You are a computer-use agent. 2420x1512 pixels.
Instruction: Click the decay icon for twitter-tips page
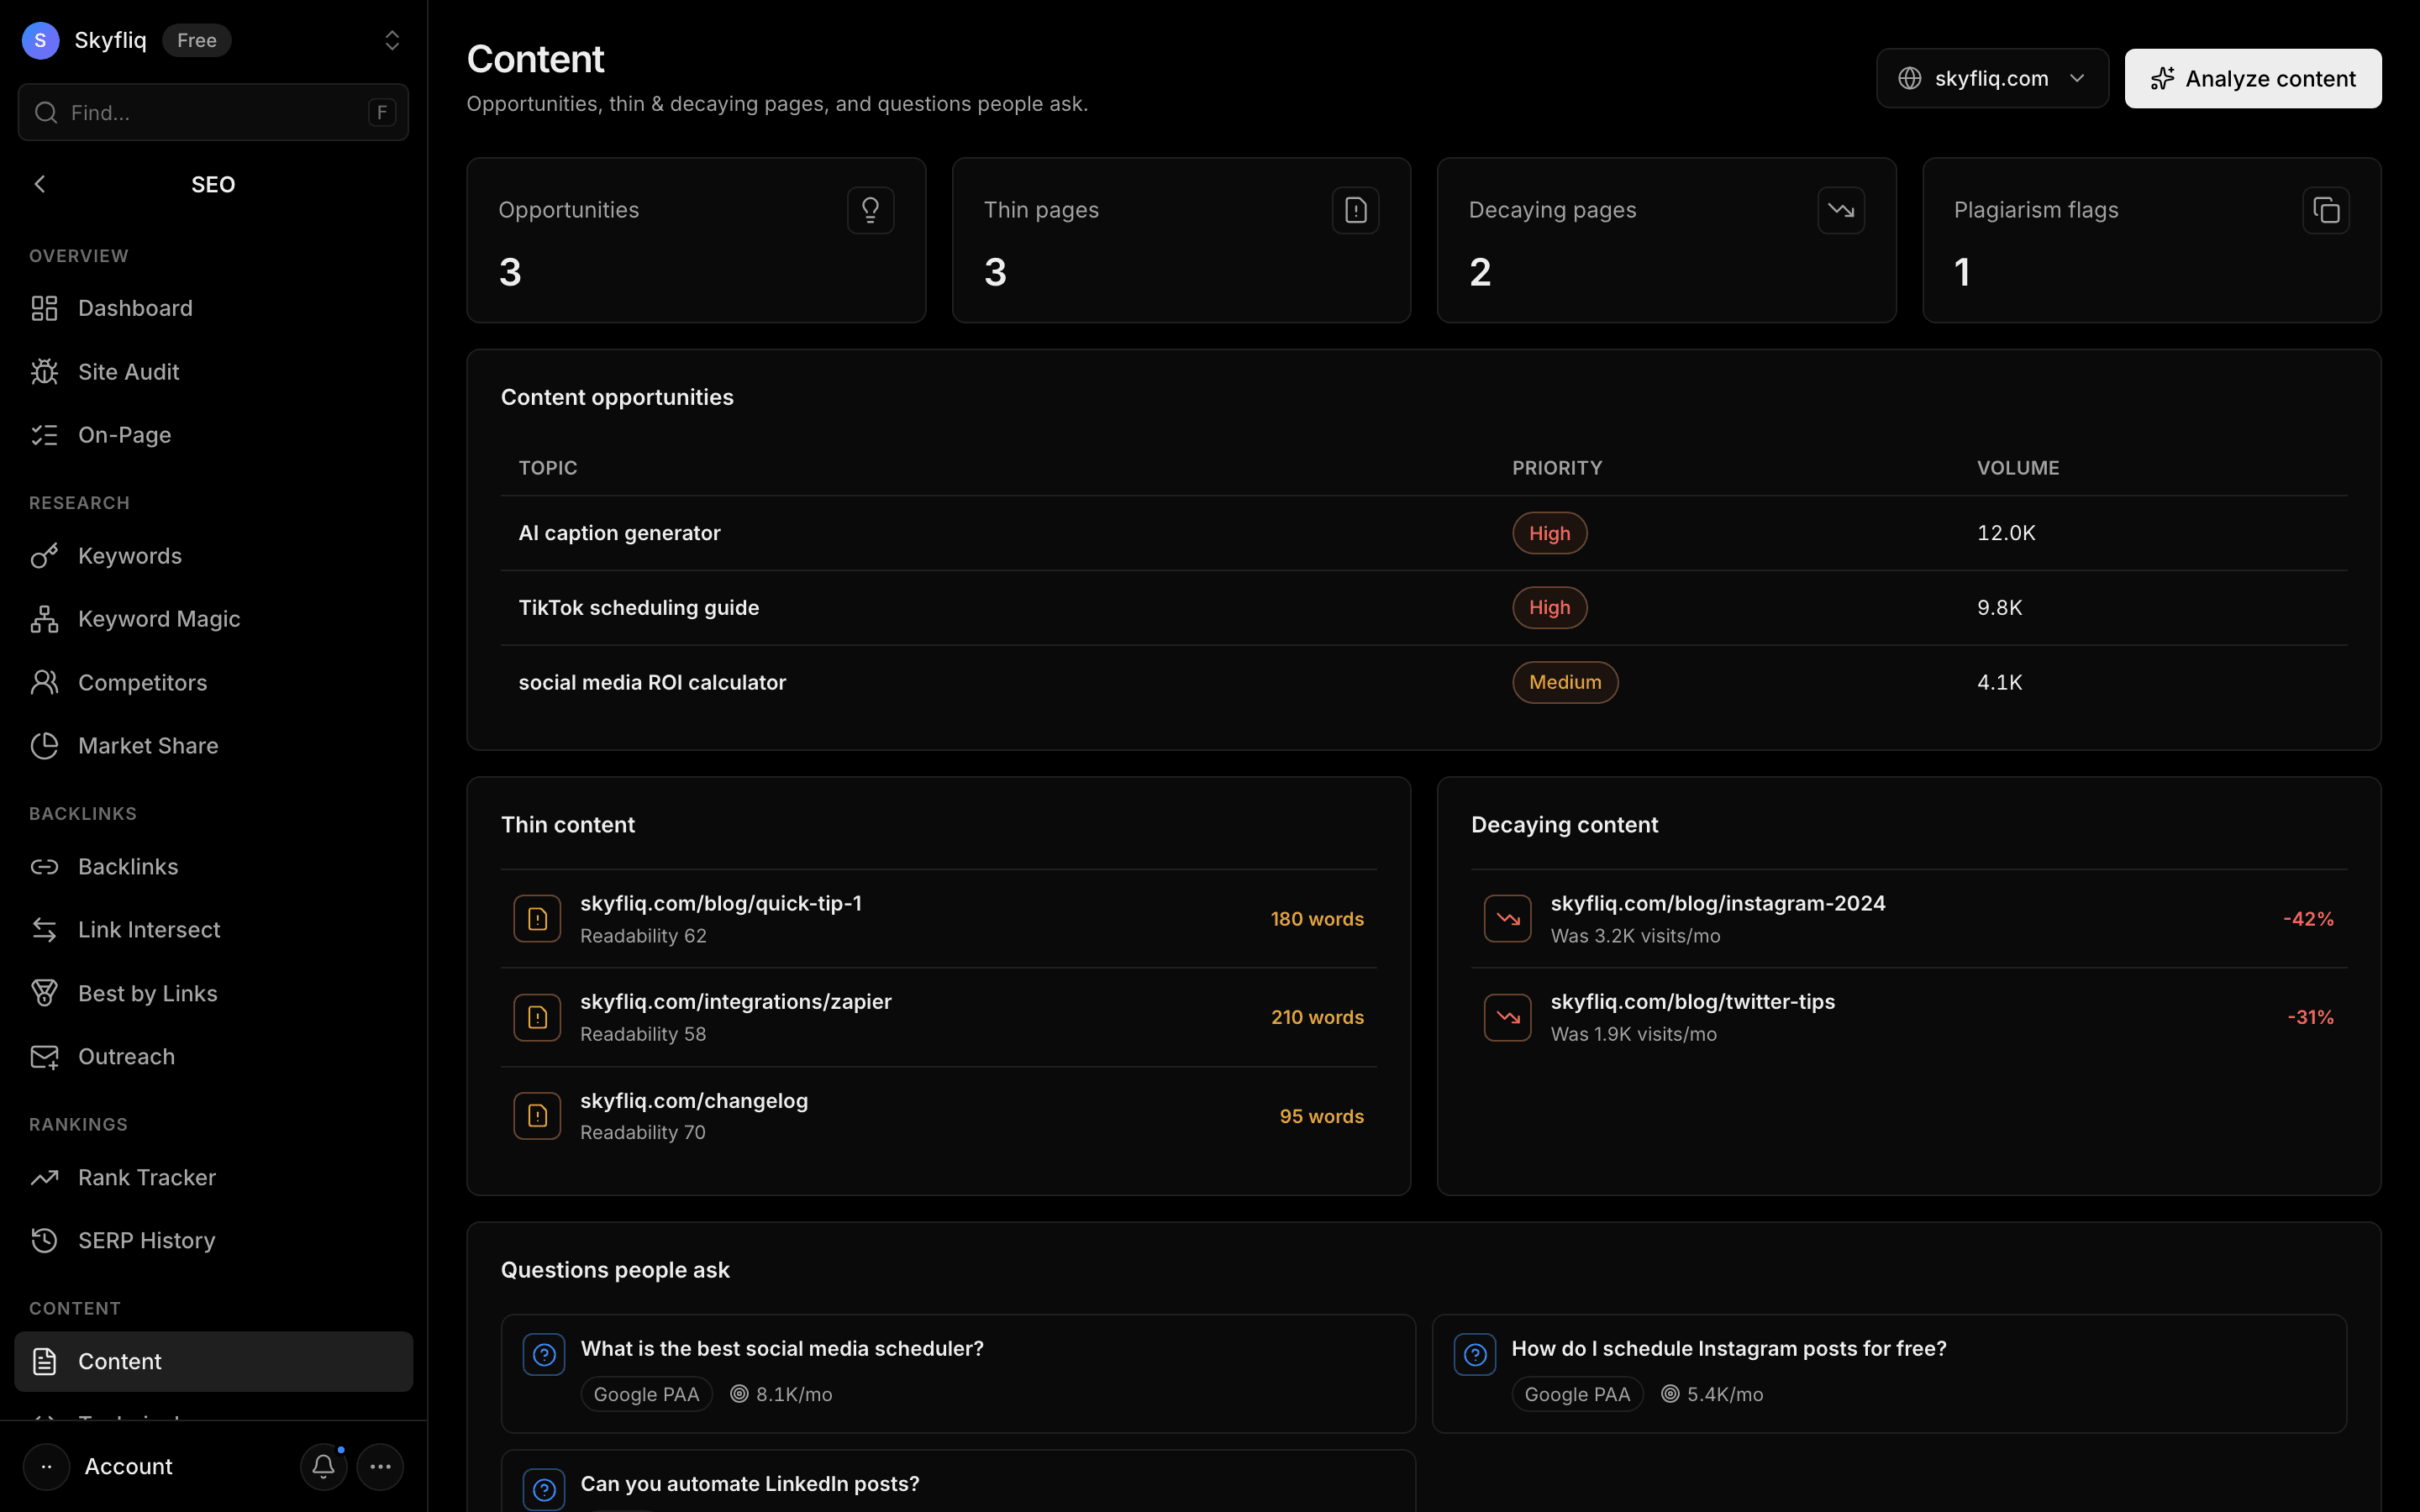click(1508, 1017)
